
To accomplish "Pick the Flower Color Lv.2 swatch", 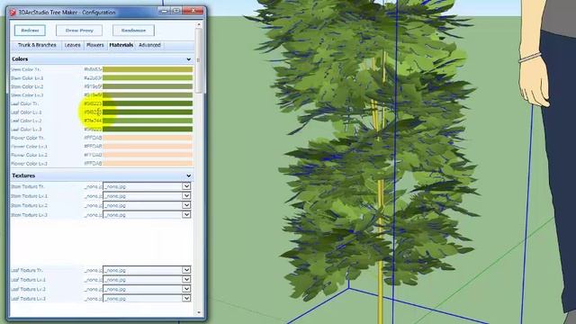I will (x=148, y=155).
